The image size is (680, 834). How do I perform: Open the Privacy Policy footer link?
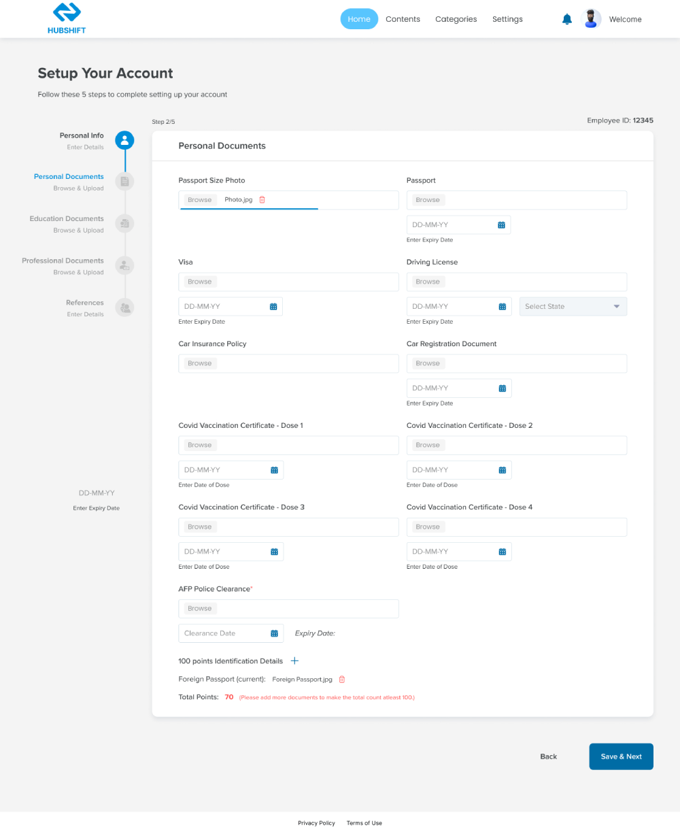(x=316, y=823)
